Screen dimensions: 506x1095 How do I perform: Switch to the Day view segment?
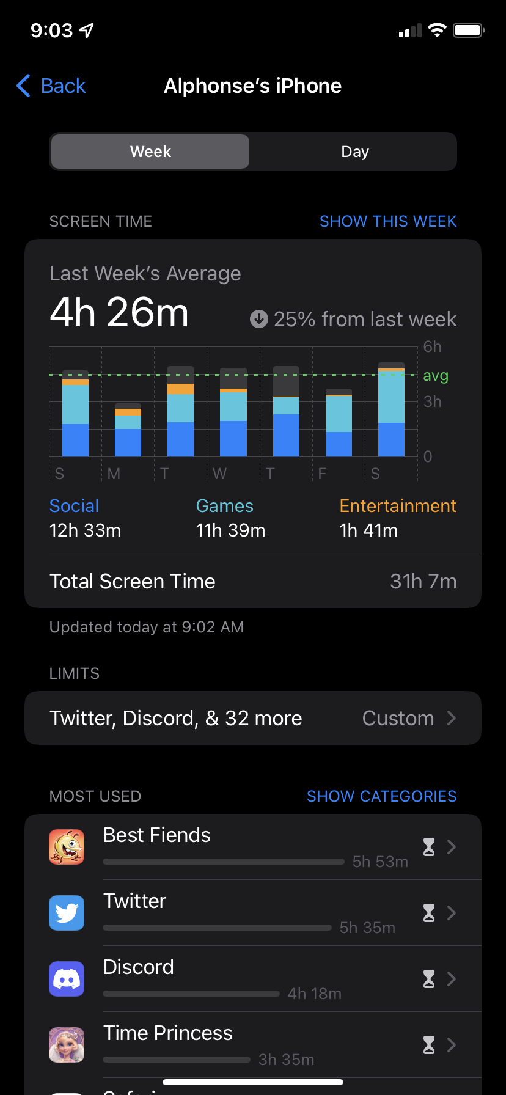point(354,152)
